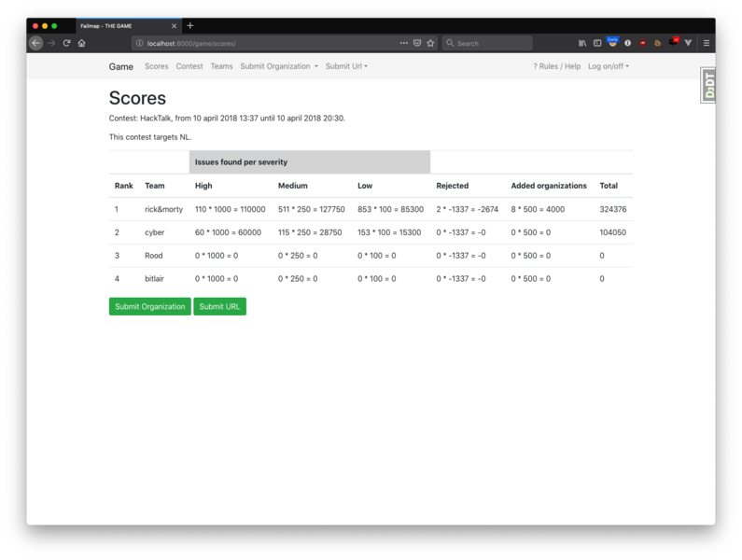The image size is (742, 560).
Task: Click the Rank column header
Action: coord(124,186)
